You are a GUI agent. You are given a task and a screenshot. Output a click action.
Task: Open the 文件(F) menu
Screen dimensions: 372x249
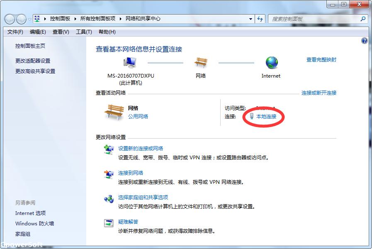coord(15,32)
